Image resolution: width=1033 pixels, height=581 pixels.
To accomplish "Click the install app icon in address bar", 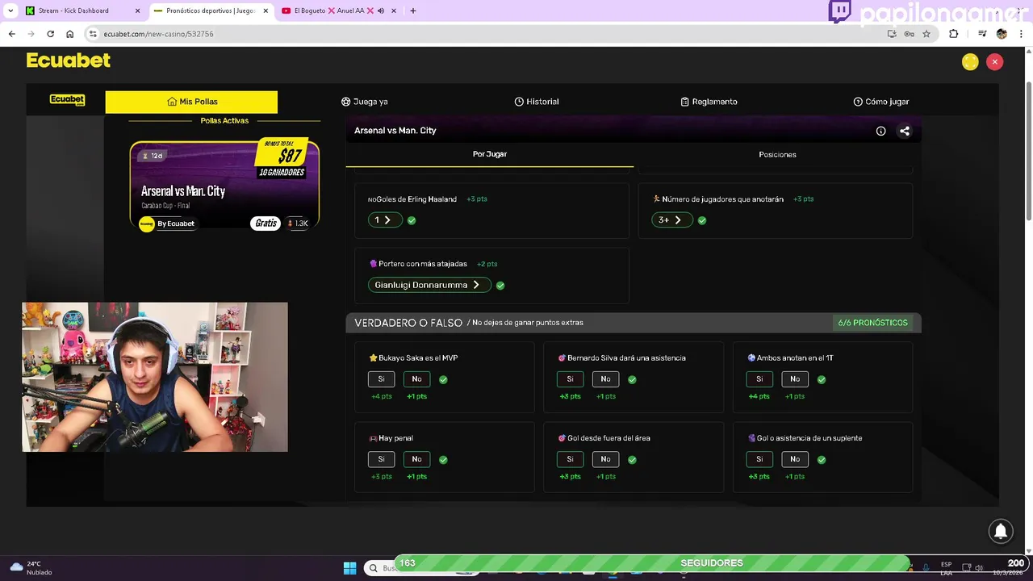I will point(892,34).
